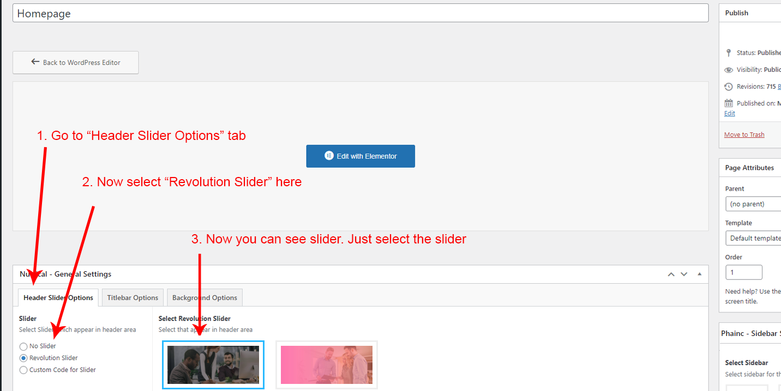Select Custom Code for Slider option
Viewport: 781px width, 391px height.
[23, 370]
